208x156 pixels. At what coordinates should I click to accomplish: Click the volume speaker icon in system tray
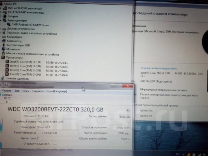click(x=204, y=154)
